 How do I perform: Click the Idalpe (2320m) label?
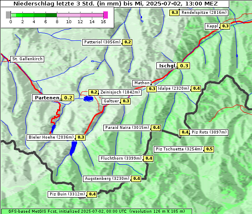(x=174, y=88)
